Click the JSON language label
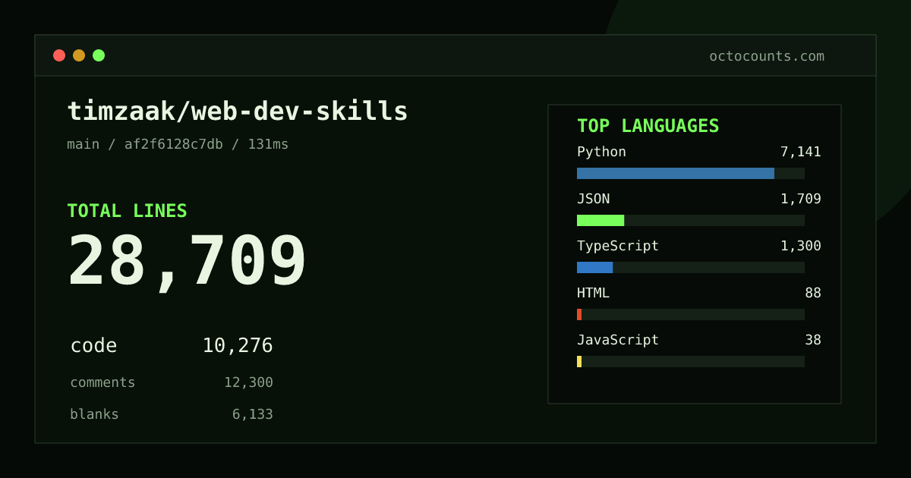Image resolution: width=911 pixels, height=478 pixels. [593, 199]
